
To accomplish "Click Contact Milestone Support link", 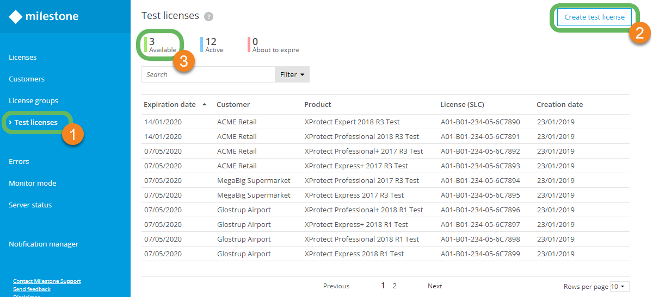I will click(x=47, y=281).
